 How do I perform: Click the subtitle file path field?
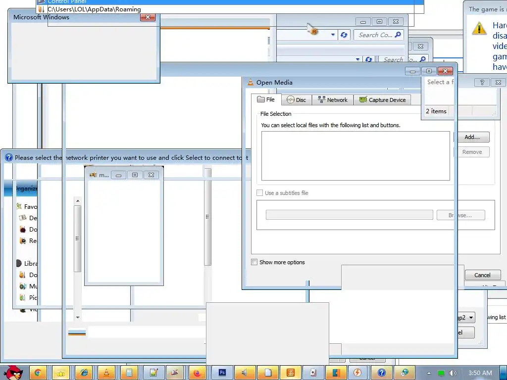(x=349, y=215)
